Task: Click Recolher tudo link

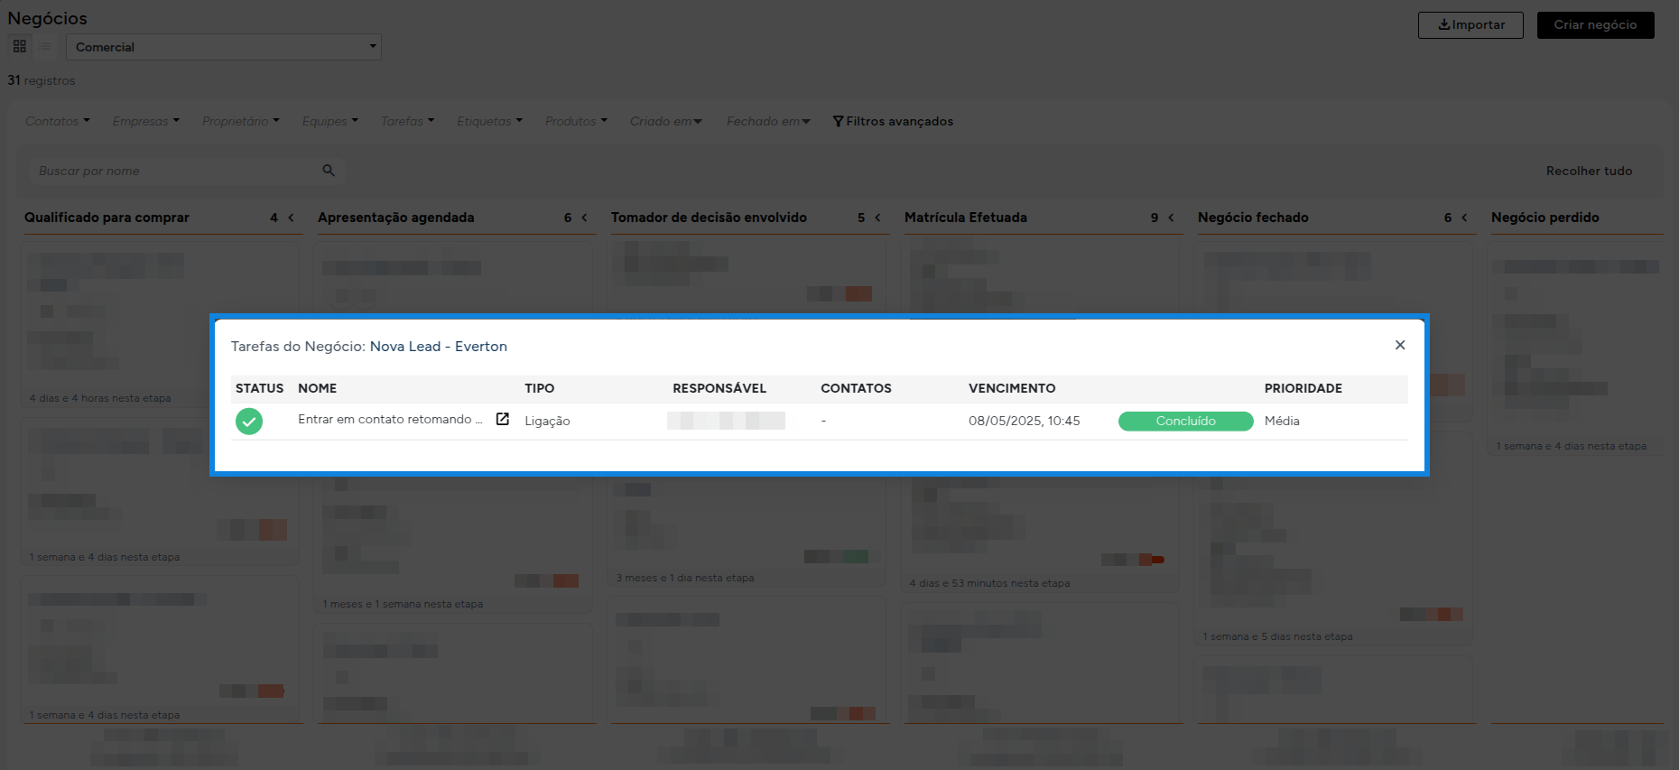Action: pyautogui.click(x=1589, y=171)
